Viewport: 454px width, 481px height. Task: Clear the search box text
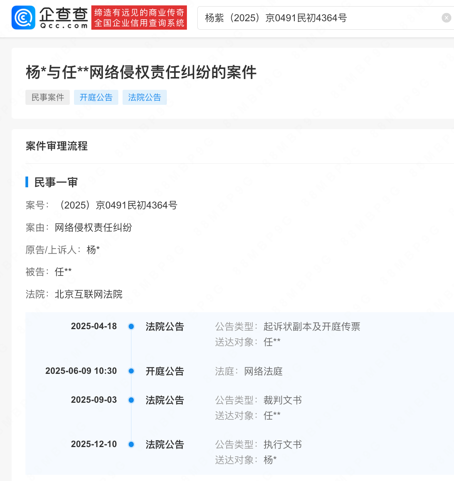[x=446, y=18]
